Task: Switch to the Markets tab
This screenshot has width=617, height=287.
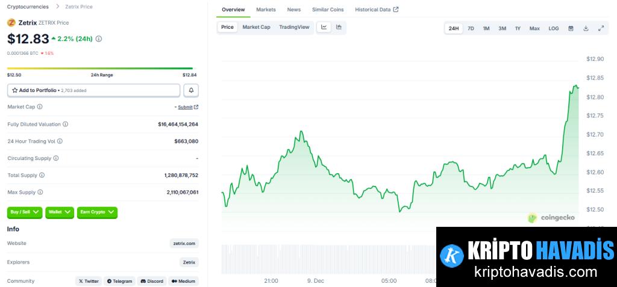Action: (x=266, y=10)
